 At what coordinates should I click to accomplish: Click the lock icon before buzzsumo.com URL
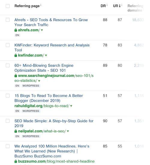coord(16,161)
